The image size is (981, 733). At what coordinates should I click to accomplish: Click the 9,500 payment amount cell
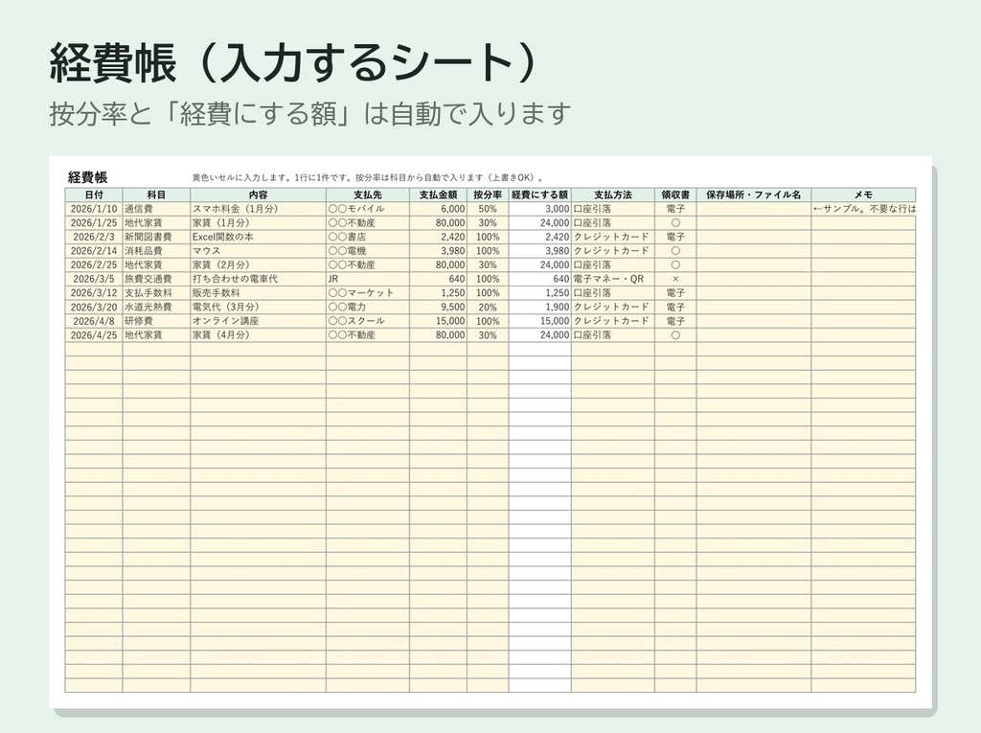(x=438, y=307)
